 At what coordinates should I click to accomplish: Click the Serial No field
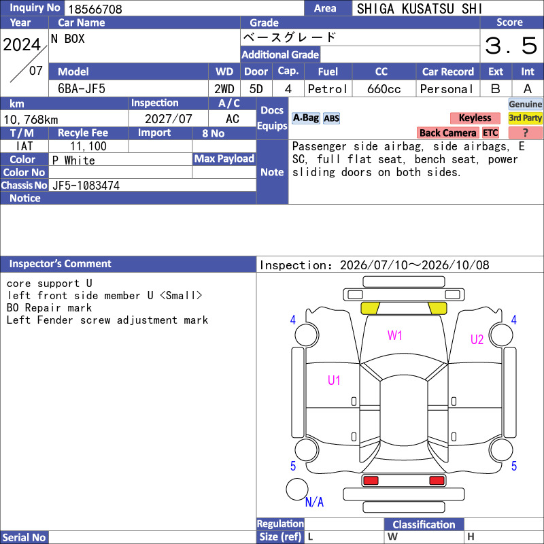pos(152,537)
